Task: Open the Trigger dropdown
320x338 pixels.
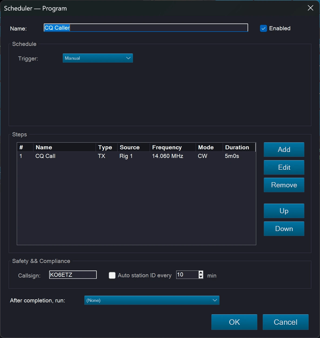Action: 98,58
